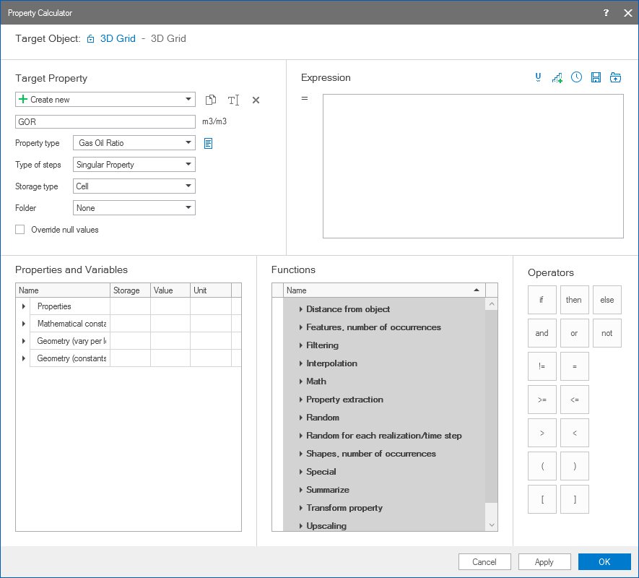639x578 pixels.
Task: Insert the 'if' operator
Action: 542,300
